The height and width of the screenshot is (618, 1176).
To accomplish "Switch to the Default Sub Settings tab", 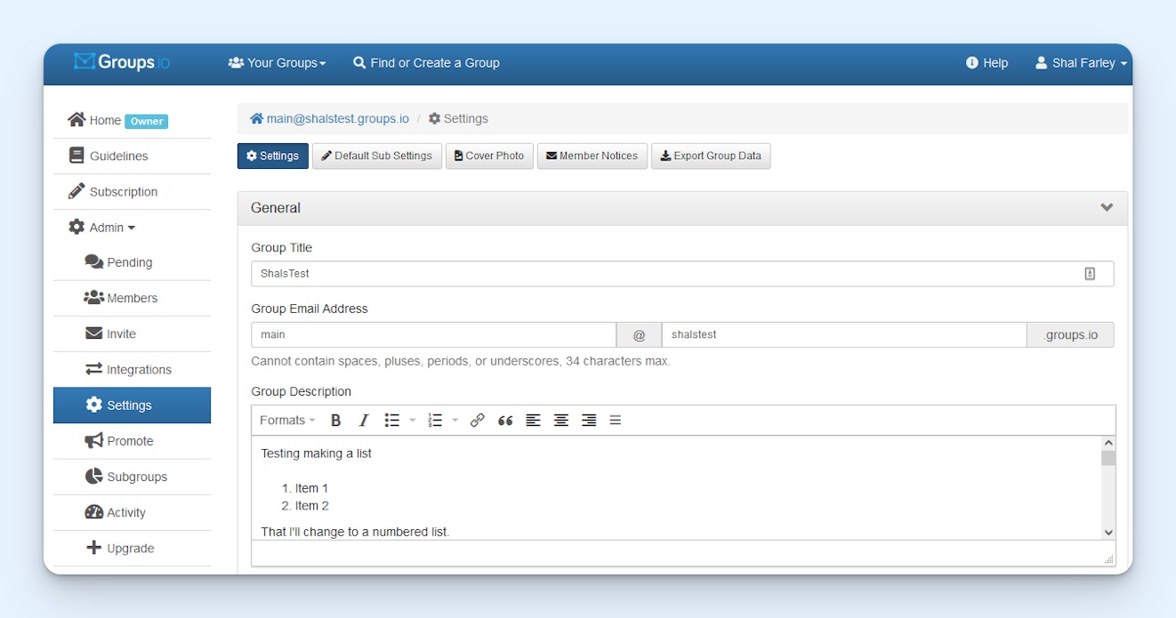I will tap(376, 157).
